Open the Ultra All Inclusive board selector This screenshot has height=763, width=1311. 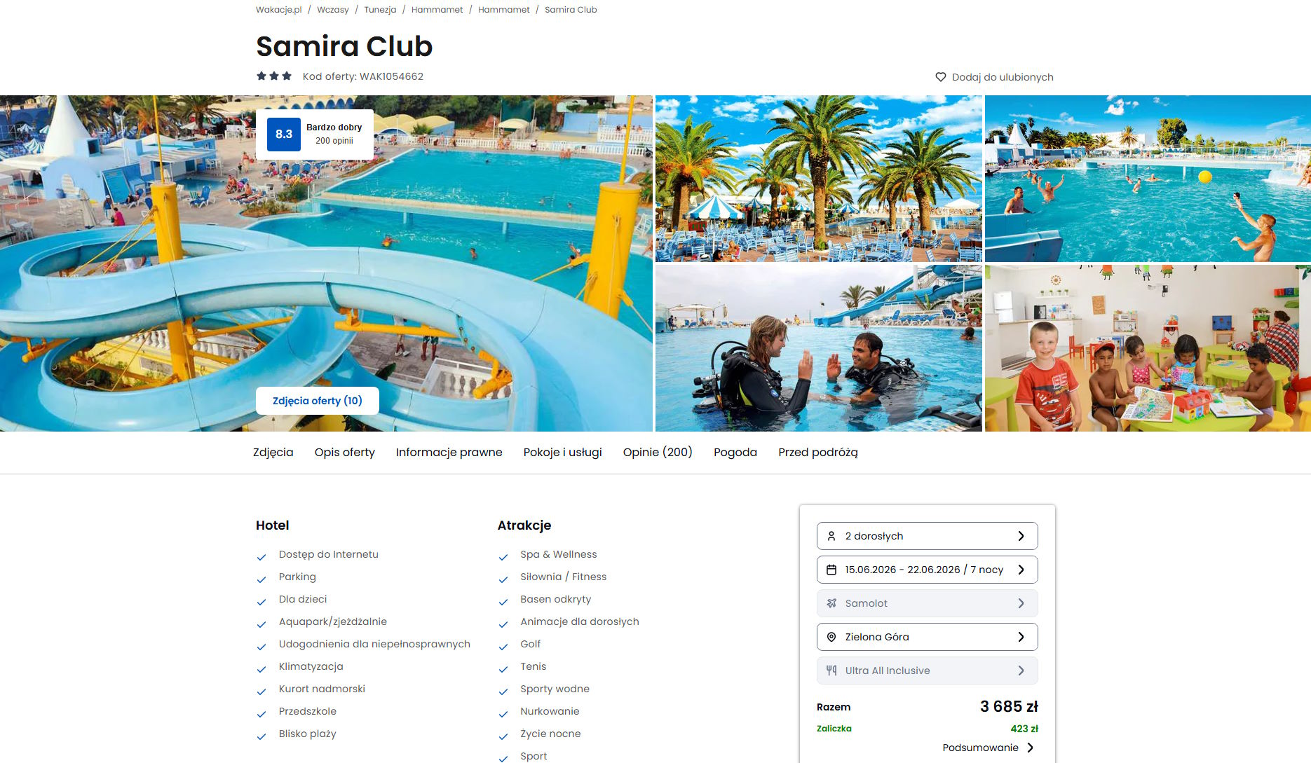pos(927,671)
